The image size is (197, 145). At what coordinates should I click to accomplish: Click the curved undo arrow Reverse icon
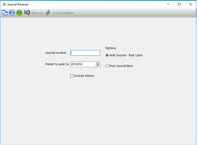(27, 13)
